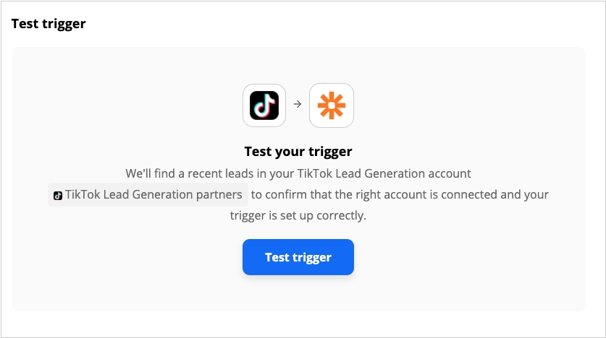Click the text 'trigger is set up correctly.'
This screenshot has width=606, height=338.
[x=298, y=215]
